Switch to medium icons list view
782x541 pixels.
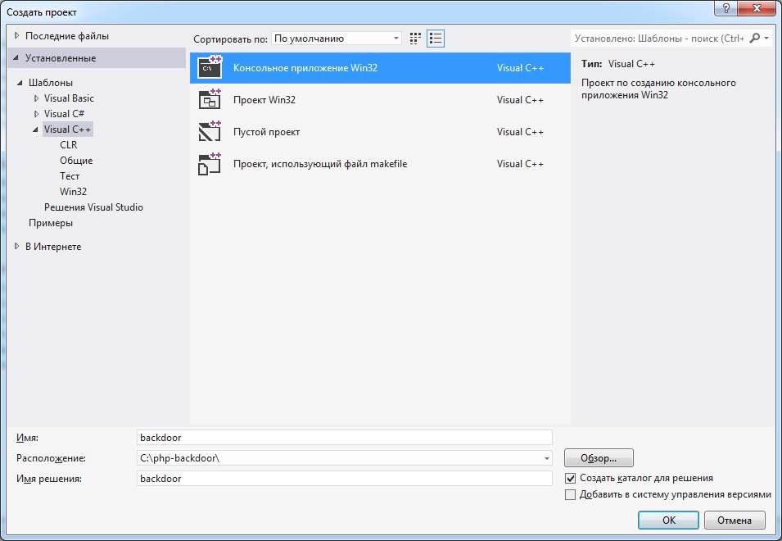point(436,39)
